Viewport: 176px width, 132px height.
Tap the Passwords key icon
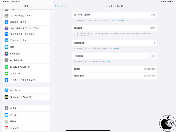coord(6,108)
